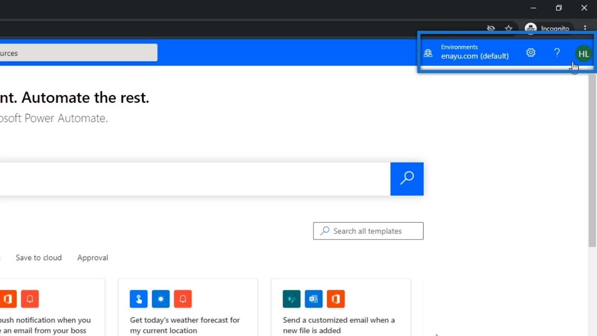Viewport: 597px width, 336px height.
Task: Focus the top header search bar
Action: pyautogui.click(x=78, y=53)
